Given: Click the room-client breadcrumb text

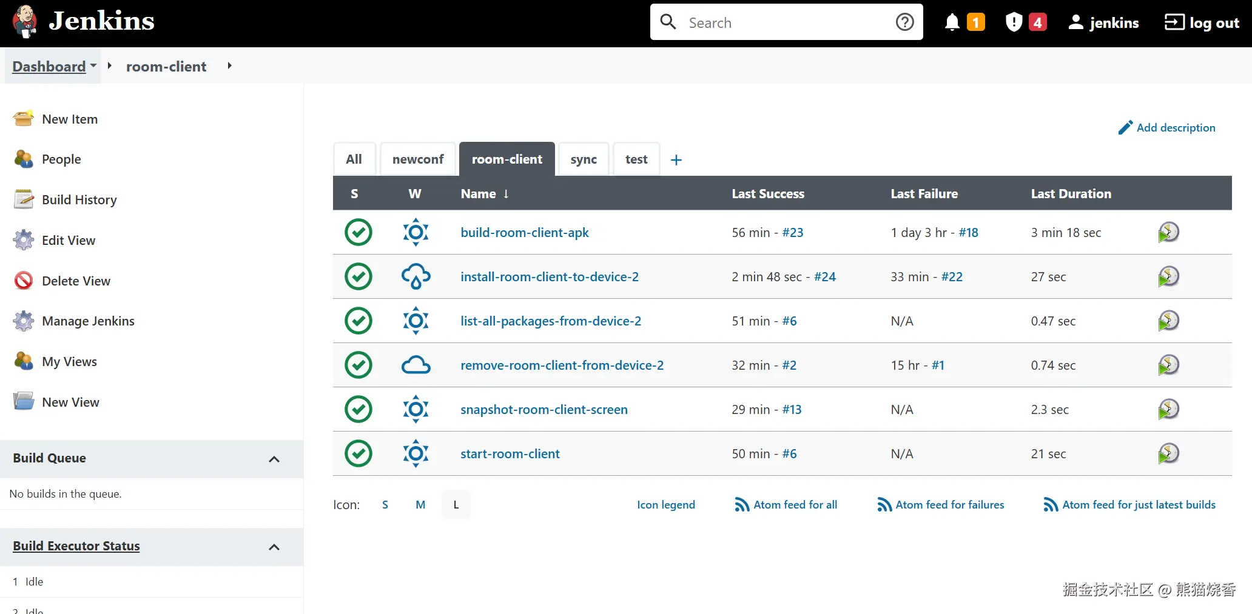Looking at the screenshot, I should tap(166, 66).
